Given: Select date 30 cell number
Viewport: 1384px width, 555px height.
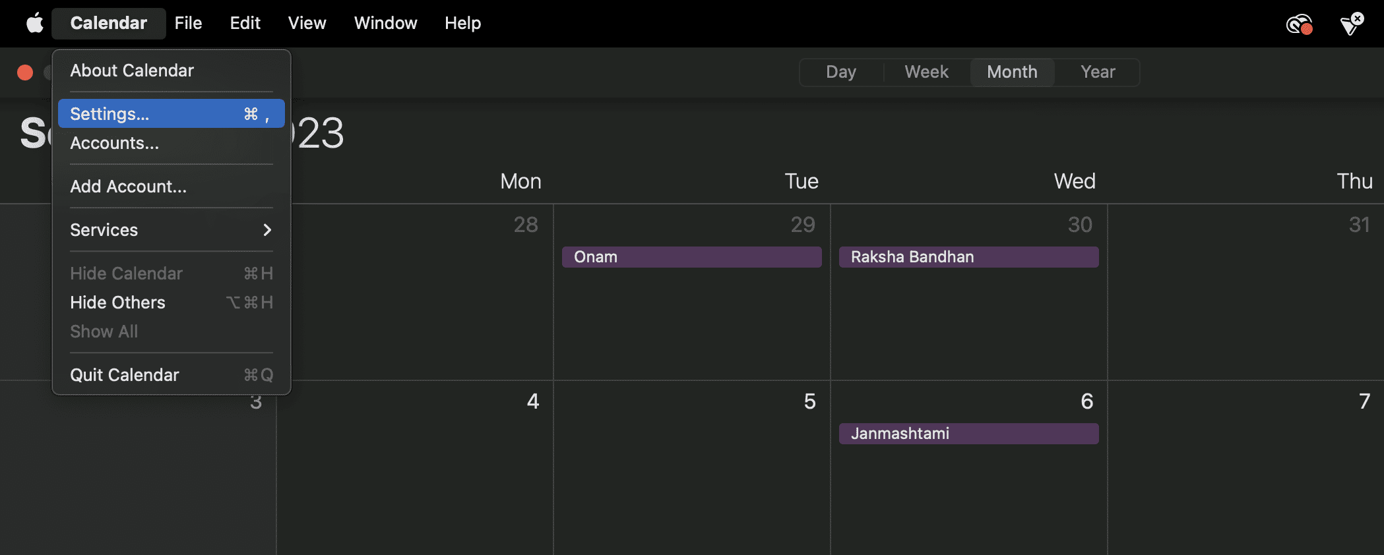Looking at the screenshot, I should point(1080,225).
